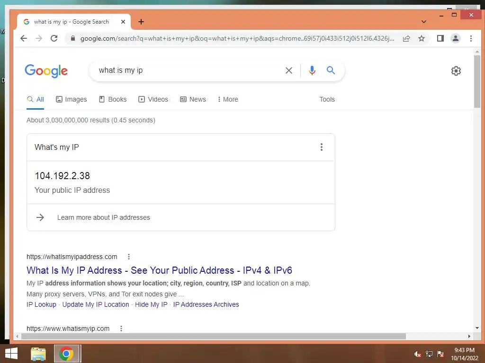Bookmark this page with the star
The height and width of the screenshot is (363, 485).
(421, 38)
